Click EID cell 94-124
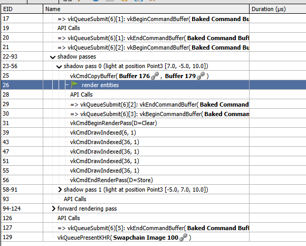Viewport: 306px width, 246px height. [x=22, y=209]
